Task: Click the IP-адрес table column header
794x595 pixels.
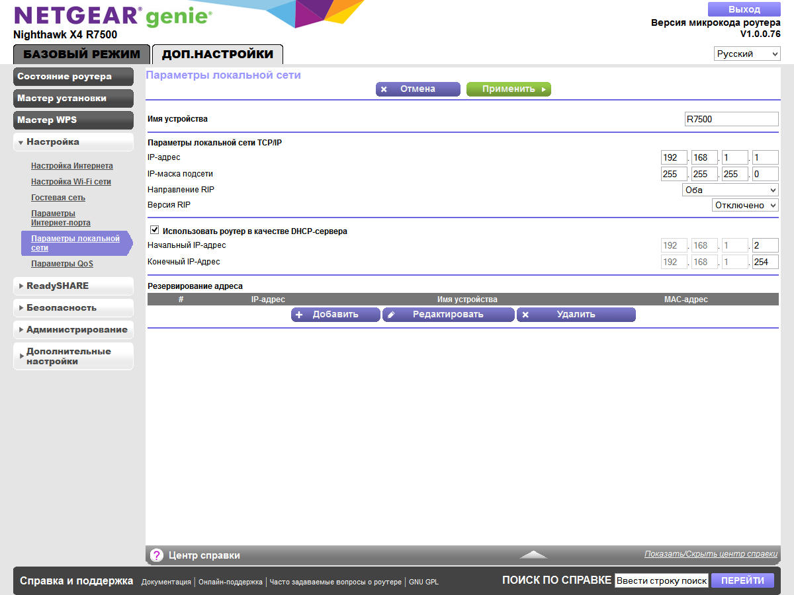Action: [x=268, y=299]
